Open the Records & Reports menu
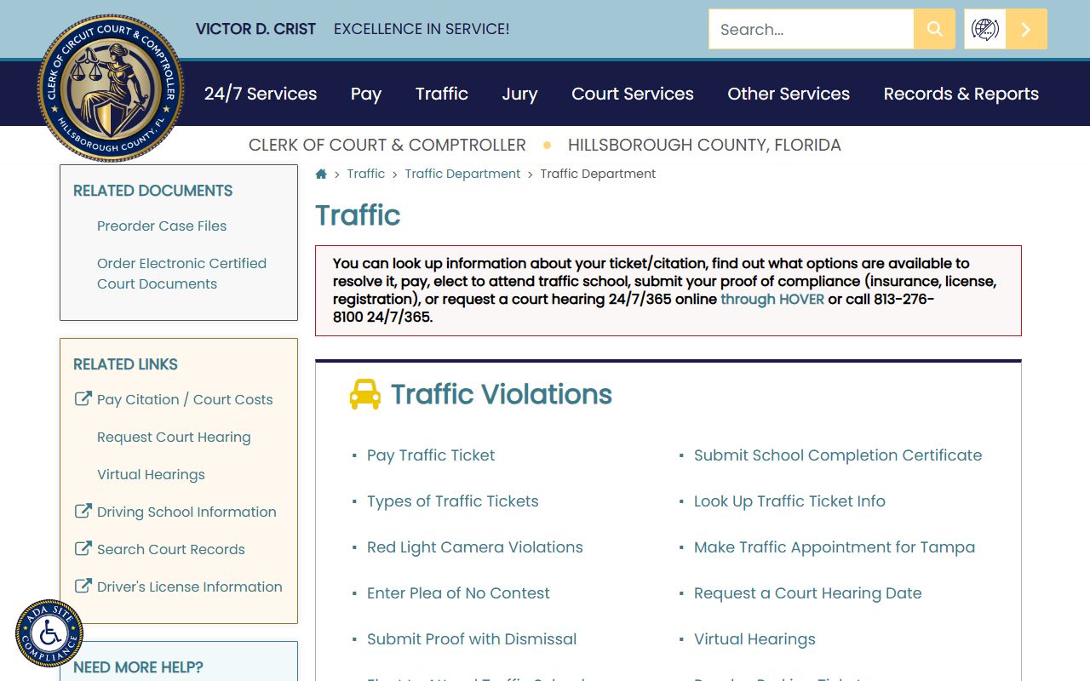This screenshot has height=681, width=1090. click(x=961, y=94)
